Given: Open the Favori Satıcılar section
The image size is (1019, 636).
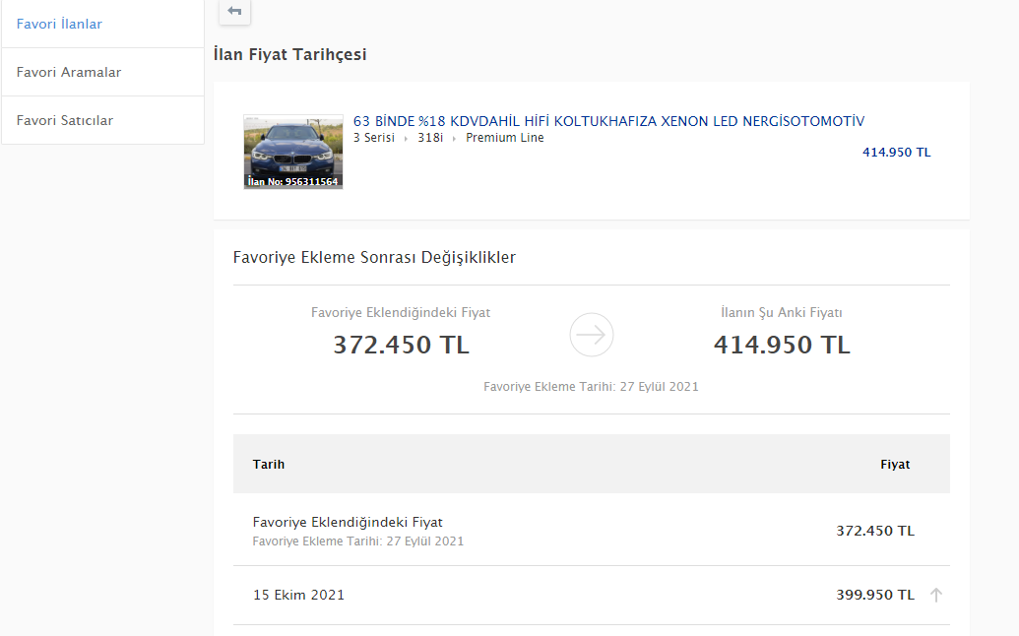Looking at the screenshot, I should click(x=65, y=119).
